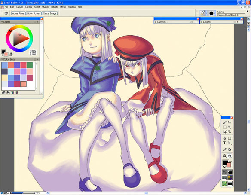Click the zoom slider at bottom left

point(23,193)
